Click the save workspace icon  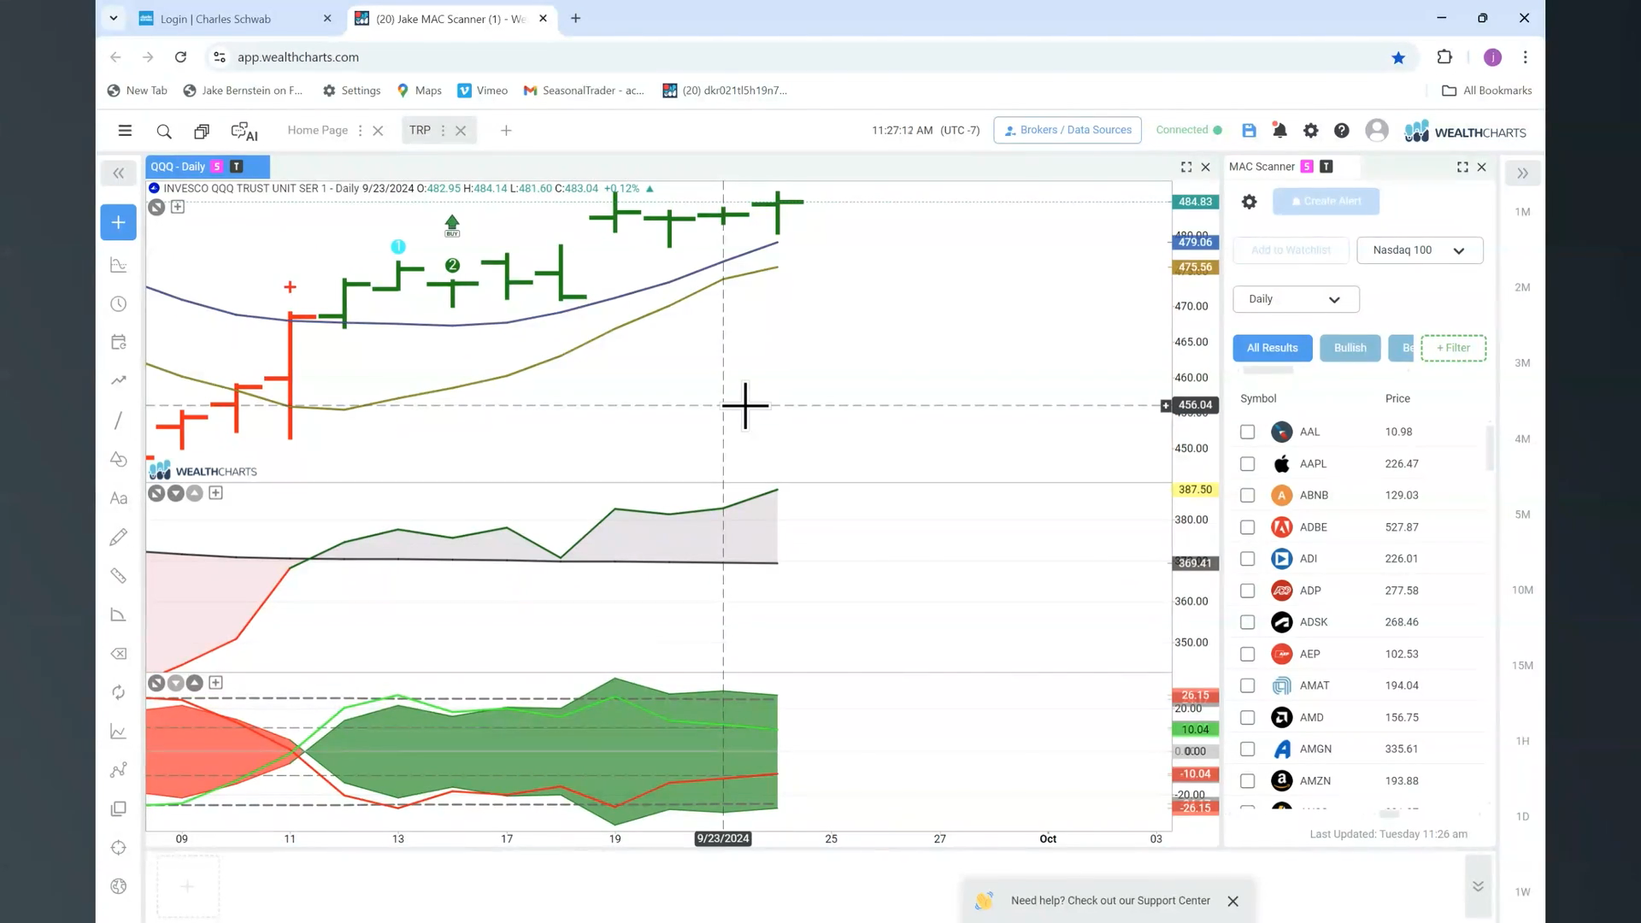pyautogui.click(x=1249, y=130)
